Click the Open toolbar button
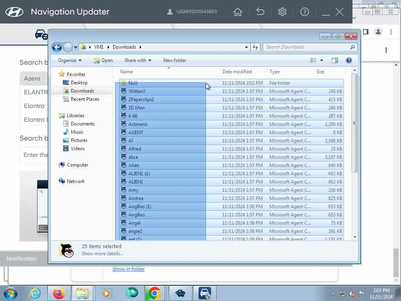The width and height of the screenshot is (401, 301). pyautogui.click(x=103, y=60)
